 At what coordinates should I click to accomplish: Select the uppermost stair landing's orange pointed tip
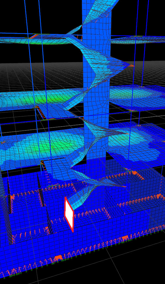(x=132, y=65)
